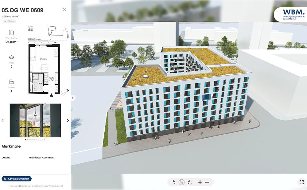Enter fullscreen mode via corner icon
The image size is (307, 190).
click(301, 182)
